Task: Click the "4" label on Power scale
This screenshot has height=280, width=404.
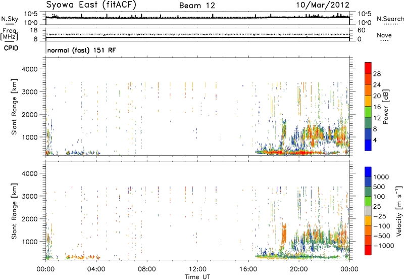Action: coord(375,140)
